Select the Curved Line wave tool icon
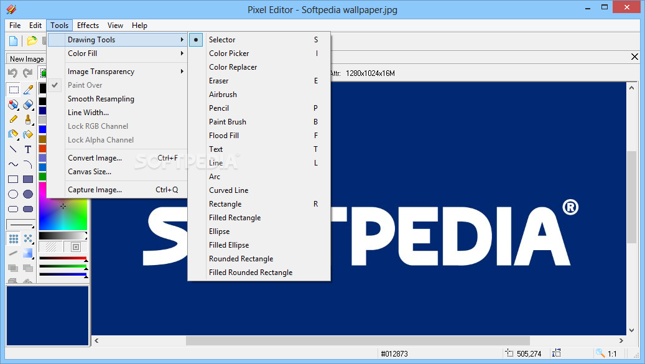The width and height of the screenshot is (645, 364). pyautogui.click(x=13, y=164)
